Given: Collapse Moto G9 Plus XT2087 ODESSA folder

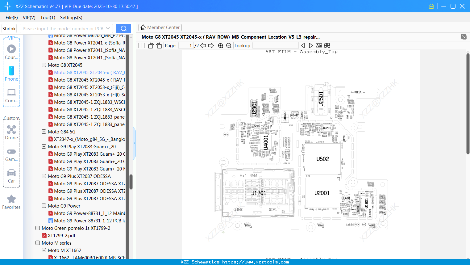Looking at the screenshot, I should (x=44, y=176).
